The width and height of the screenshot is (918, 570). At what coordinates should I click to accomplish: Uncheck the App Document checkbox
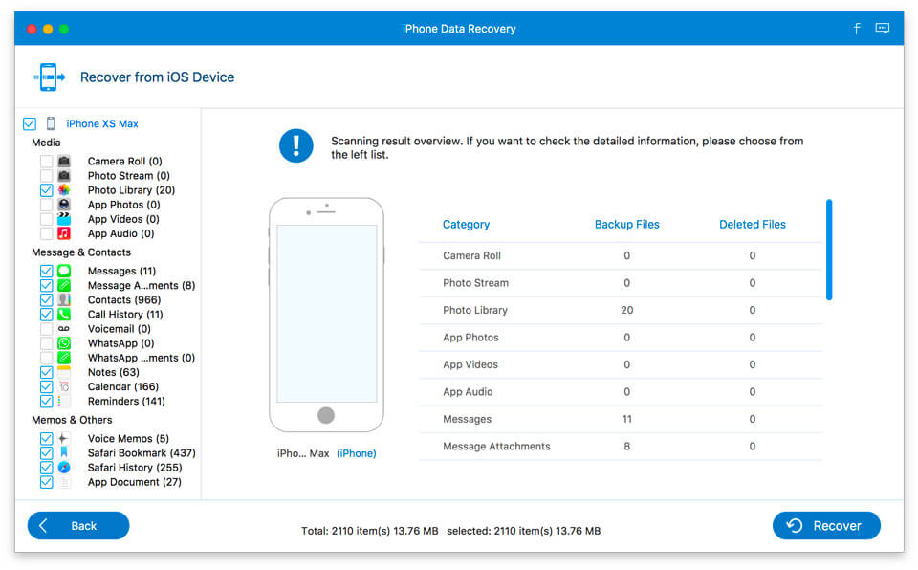pyautogui.click(x=46, y=482)
